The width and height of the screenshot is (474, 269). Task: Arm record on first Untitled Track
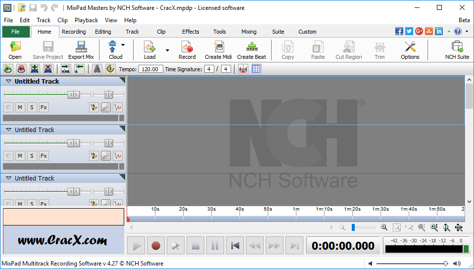coord(8,107)
